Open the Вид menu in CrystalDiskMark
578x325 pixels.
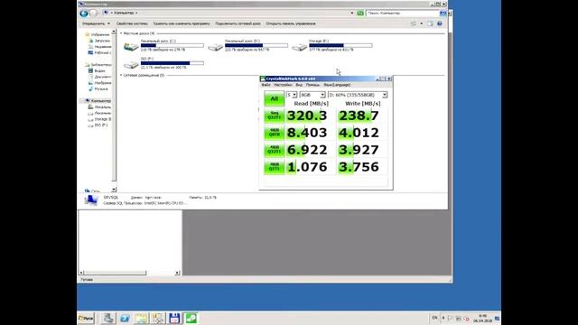[x=299, y=85]
